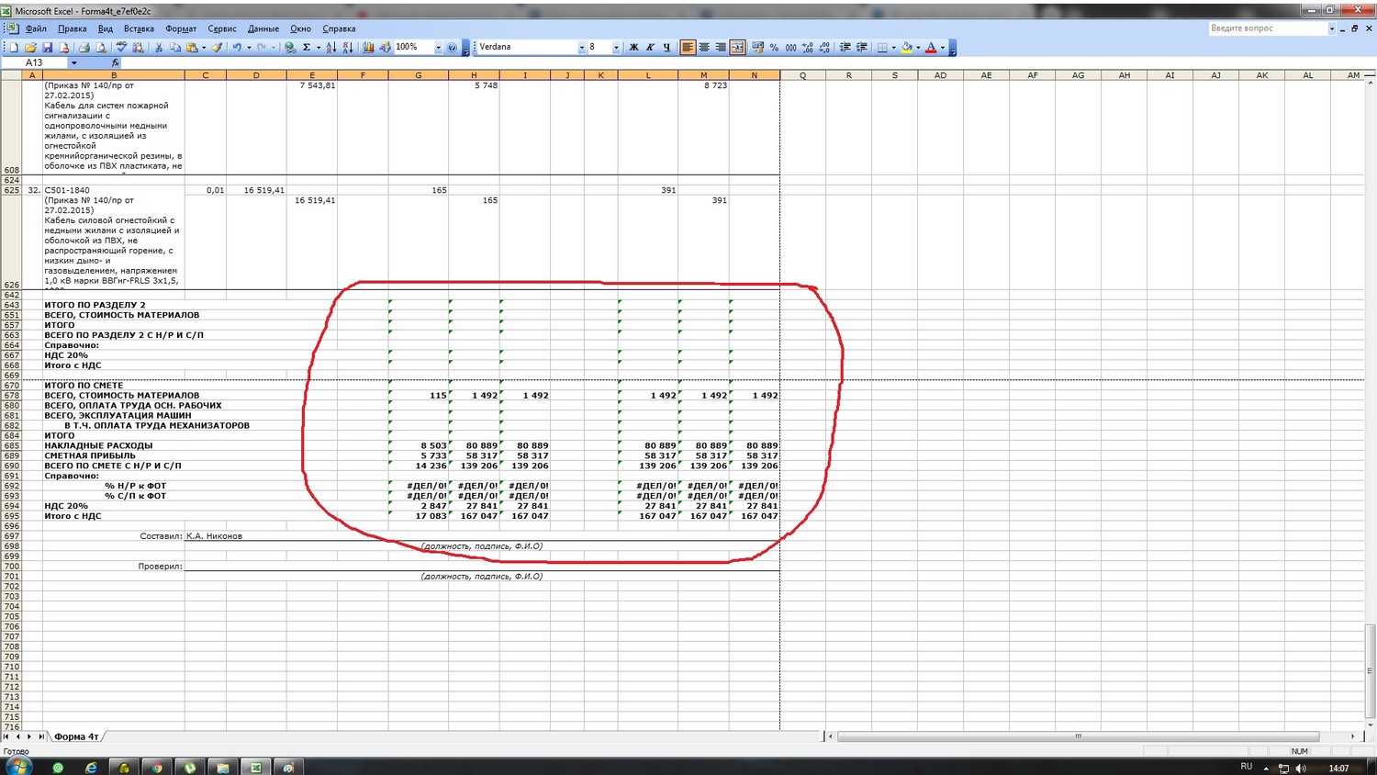
Task: Click the AutoSum sigma icon
Action: [x=307, y=48]
